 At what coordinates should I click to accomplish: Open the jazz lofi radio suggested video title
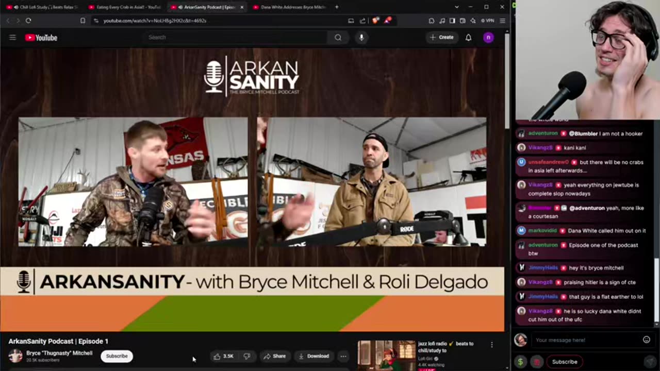pos(445,347)
